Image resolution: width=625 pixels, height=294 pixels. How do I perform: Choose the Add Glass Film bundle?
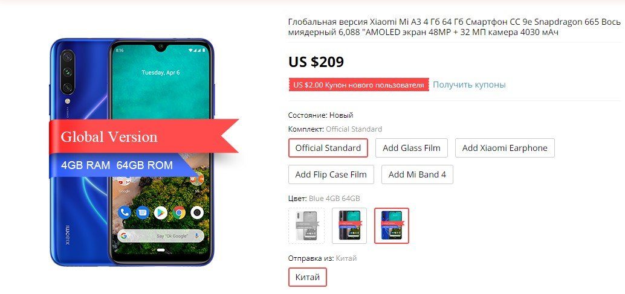click(412, 148)
